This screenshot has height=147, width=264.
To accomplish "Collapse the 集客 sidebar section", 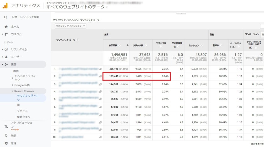I will [x=3, y=64].
